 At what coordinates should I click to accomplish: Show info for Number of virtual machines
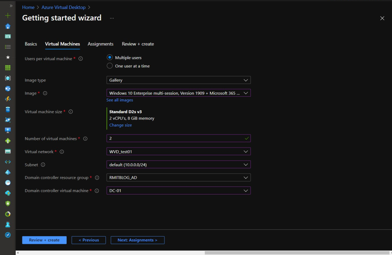click(85, 139)
